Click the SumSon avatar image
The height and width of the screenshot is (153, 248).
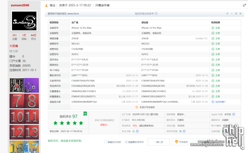(24, 21)
